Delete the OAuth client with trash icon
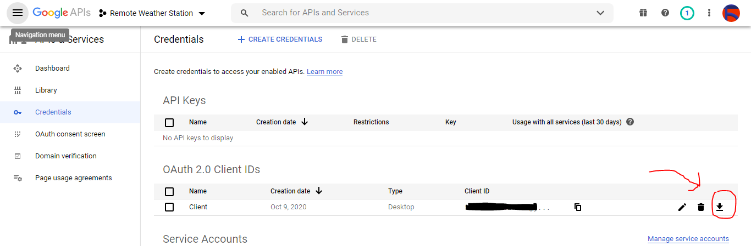Image resolution: width=751 pixels, height=246 pixels. [x=701, y=207]
